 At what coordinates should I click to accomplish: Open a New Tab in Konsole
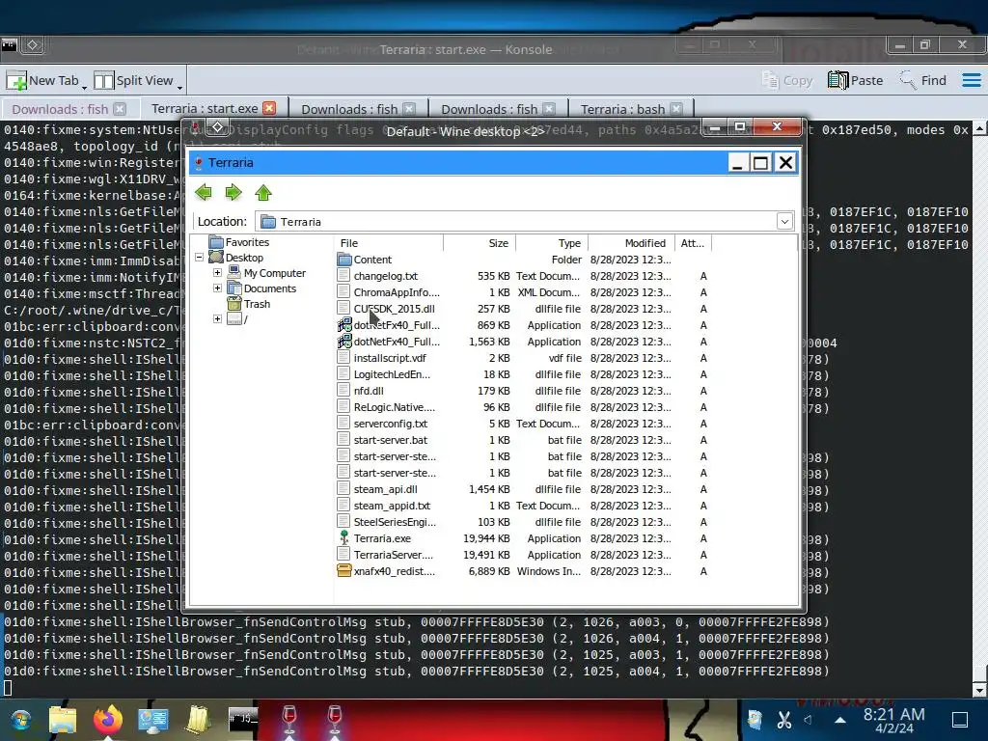(42, 80)
